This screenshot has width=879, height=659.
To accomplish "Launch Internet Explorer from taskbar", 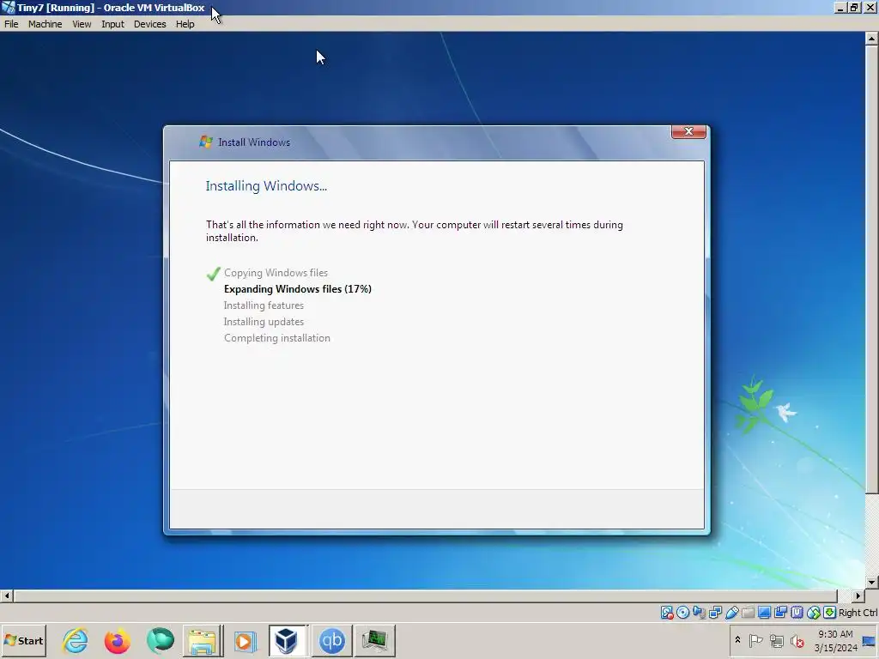I will pyautogui.click(x=76, y=640).
